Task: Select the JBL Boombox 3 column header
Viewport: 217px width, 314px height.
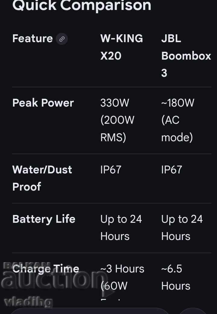Action: coord(186,56)
